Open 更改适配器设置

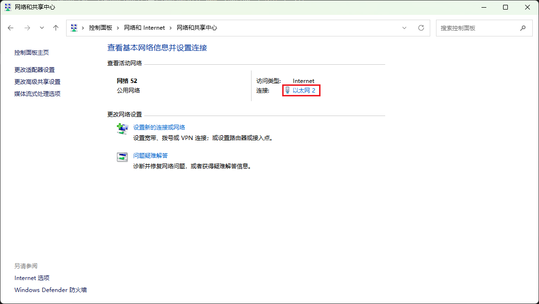coord(34,69)
